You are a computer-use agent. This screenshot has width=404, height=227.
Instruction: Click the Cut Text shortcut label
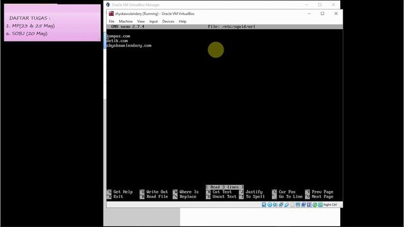click(222, 192)
